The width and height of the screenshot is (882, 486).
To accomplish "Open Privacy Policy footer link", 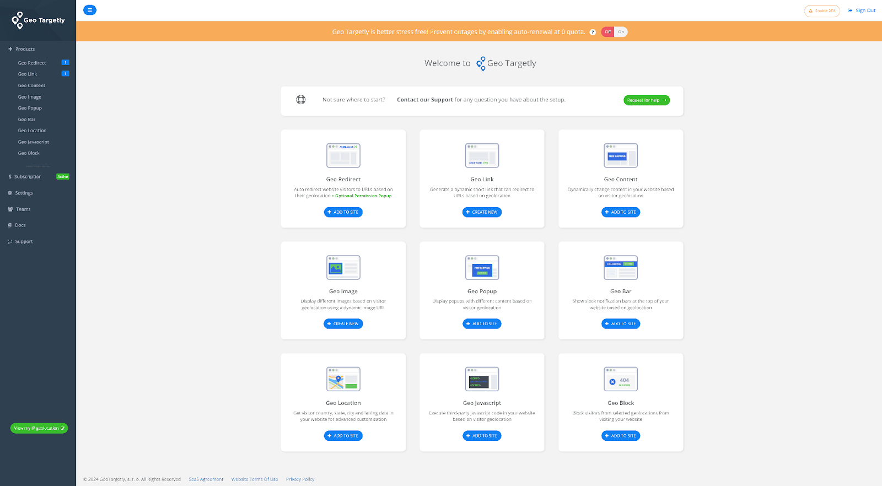I will coord(300,479).
